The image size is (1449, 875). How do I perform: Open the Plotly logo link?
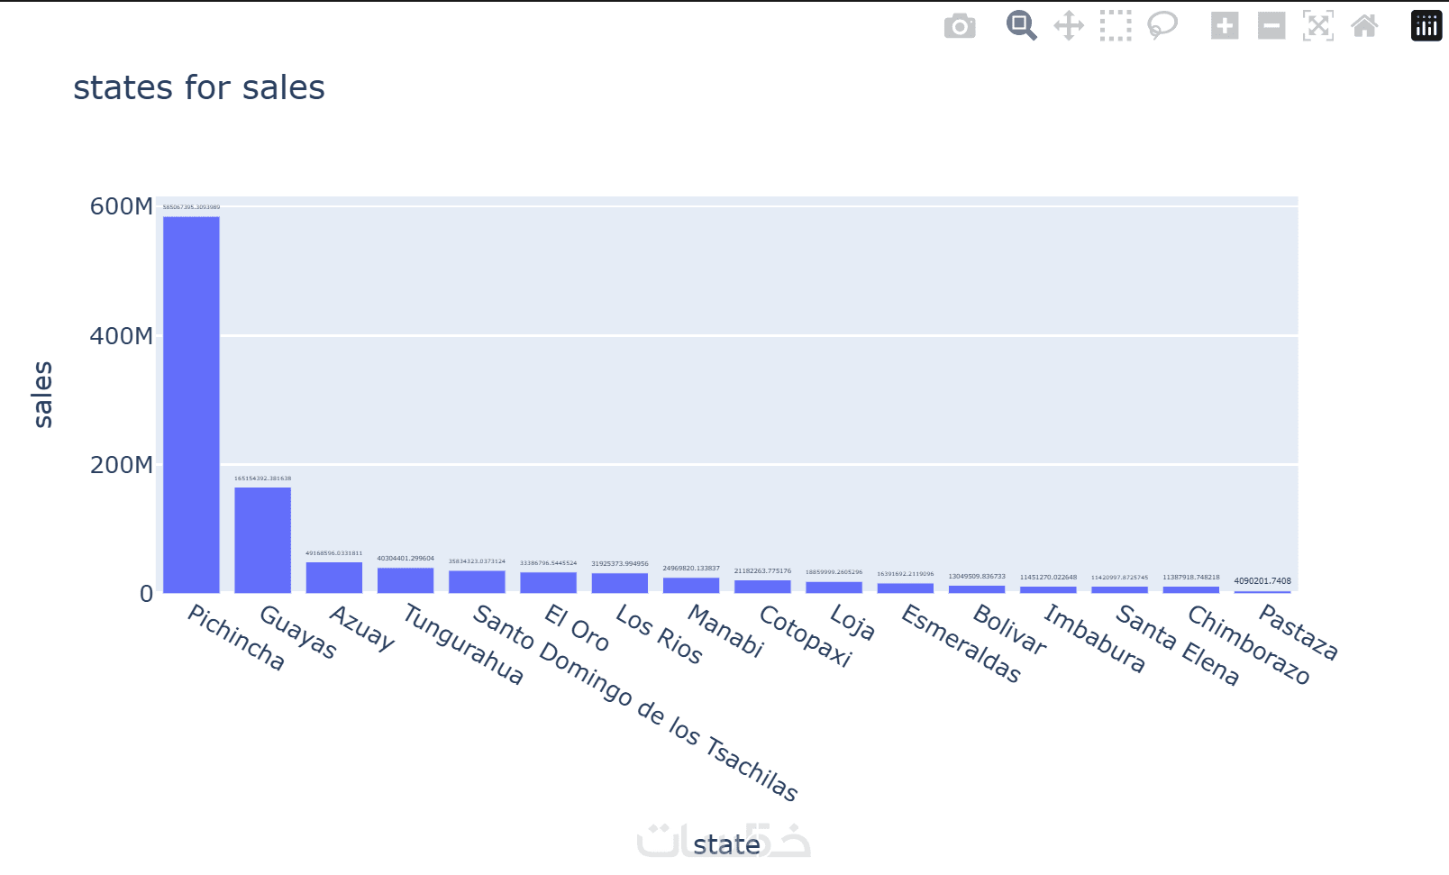point(1426,26)
